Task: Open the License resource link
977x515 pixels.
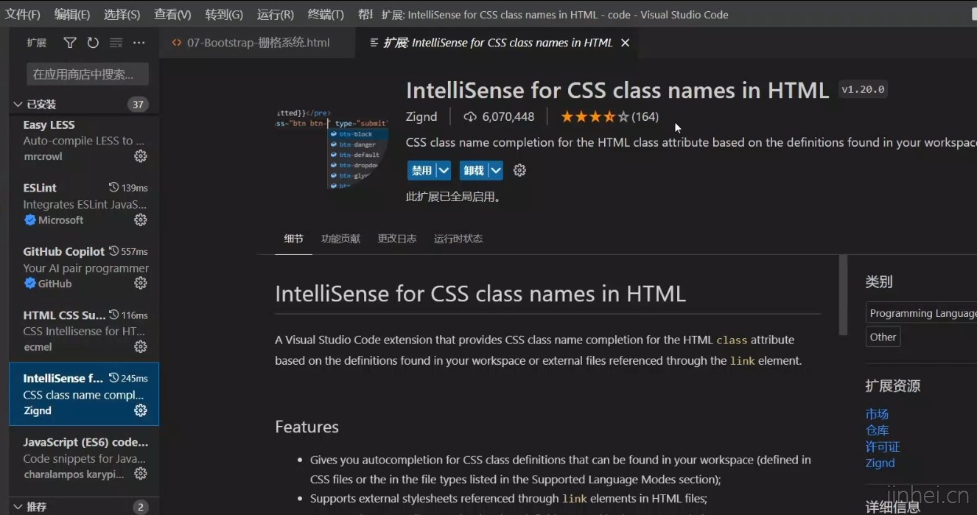Action: point(883,446)
